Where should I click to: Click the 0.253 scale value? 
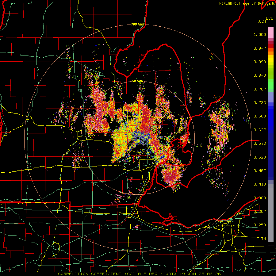click(x=260, y=225)
